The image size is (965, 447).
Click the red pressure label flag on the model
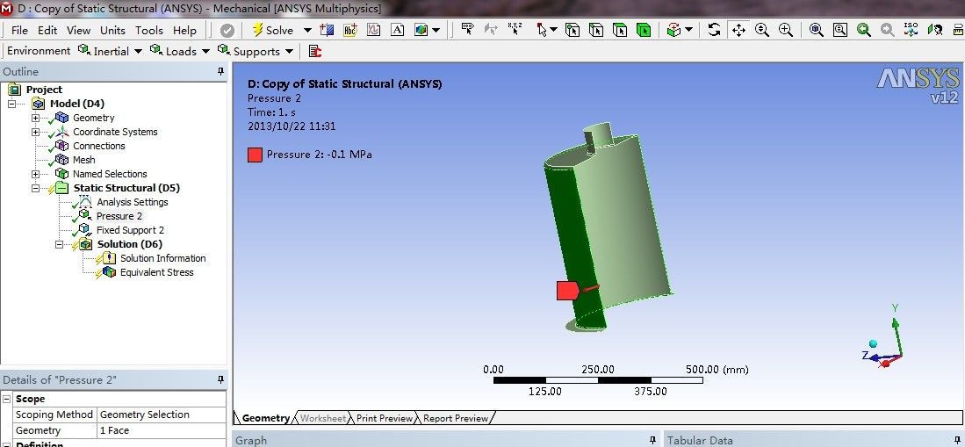click(567, 291)
